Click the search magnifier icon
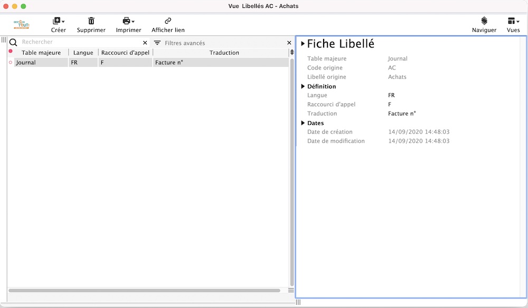Viewport: 528px width, 308px height. [x=13, y=42]
